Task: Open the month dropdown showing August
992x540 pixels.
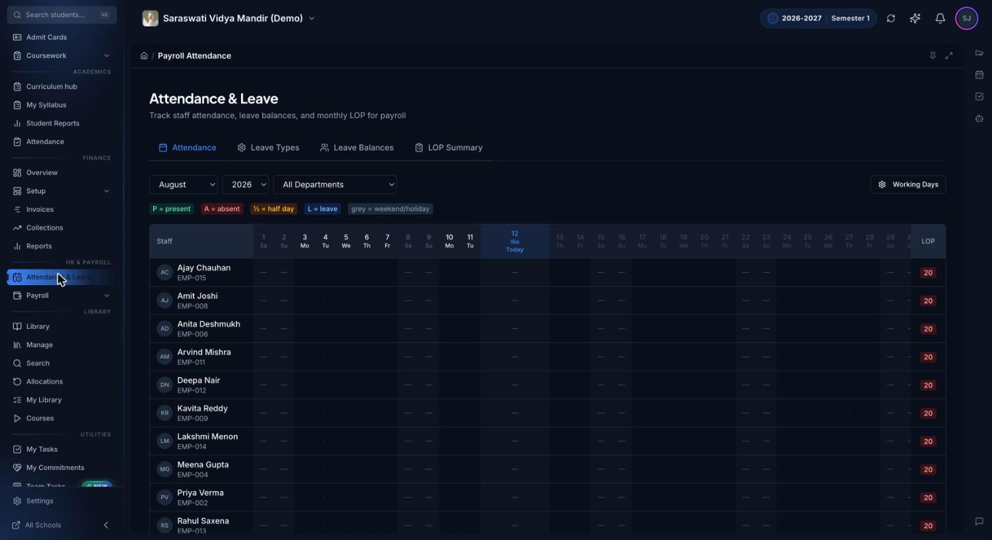Action: click(x=184, y=185)
